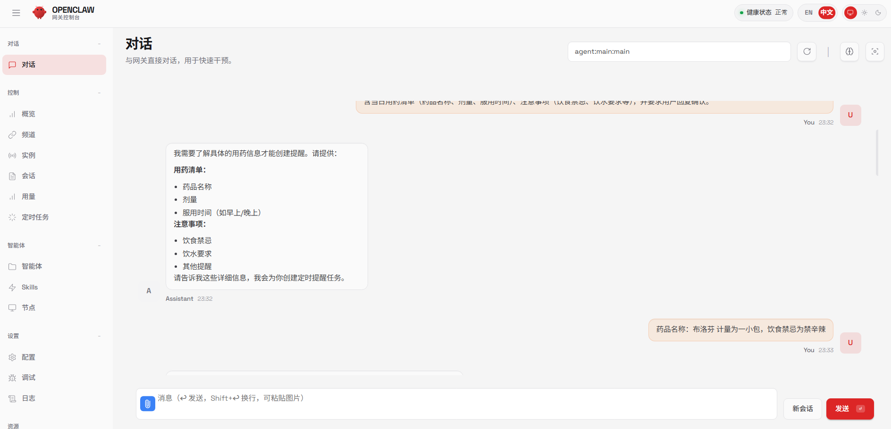Viewport: 891px width, 429px height.
Task: Open 定时任务 in the sidebar
Action: pos(35,217)
